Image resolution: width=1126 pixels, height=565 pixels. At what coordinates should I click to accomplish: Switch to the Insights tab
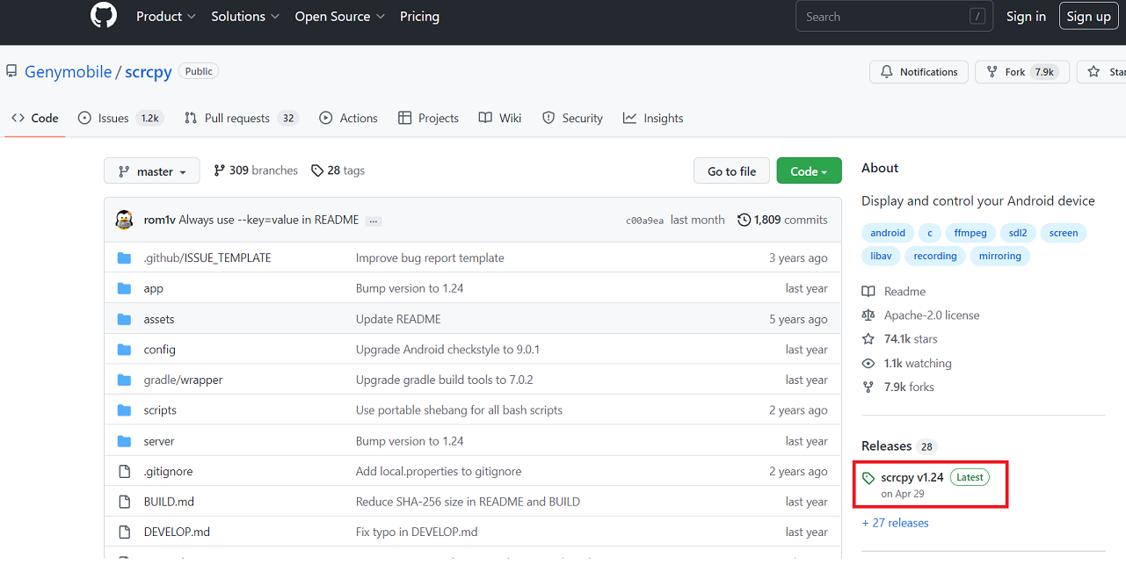point(653,118)
